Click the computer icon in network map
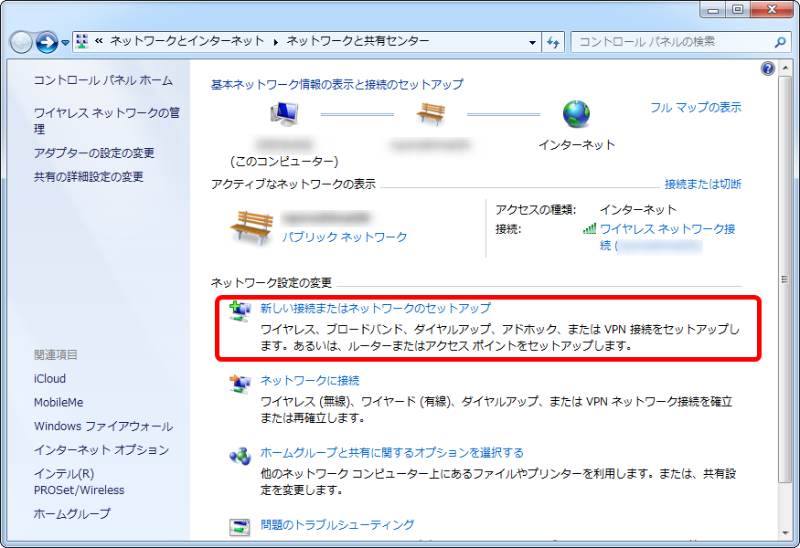 (283, 114)
